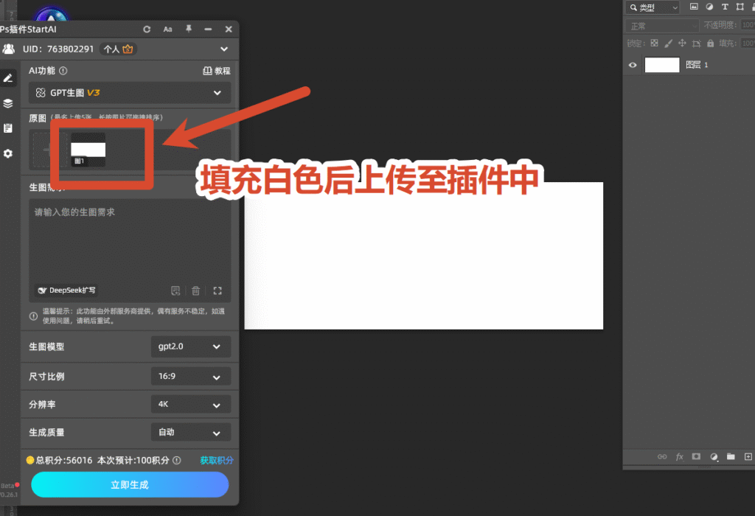Open the document notes sidebar icon

pos(8,128)
